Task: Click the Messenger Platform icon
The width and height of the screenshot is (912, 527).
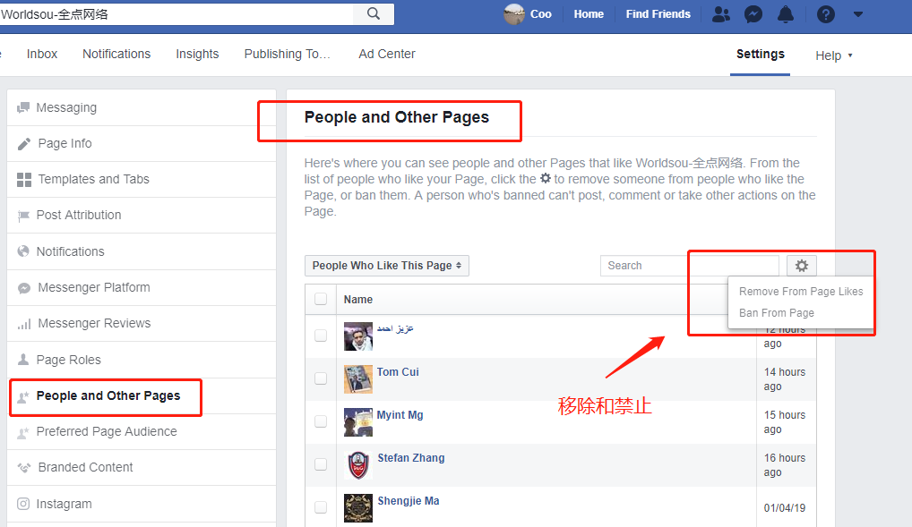Action: click(24, 287)
